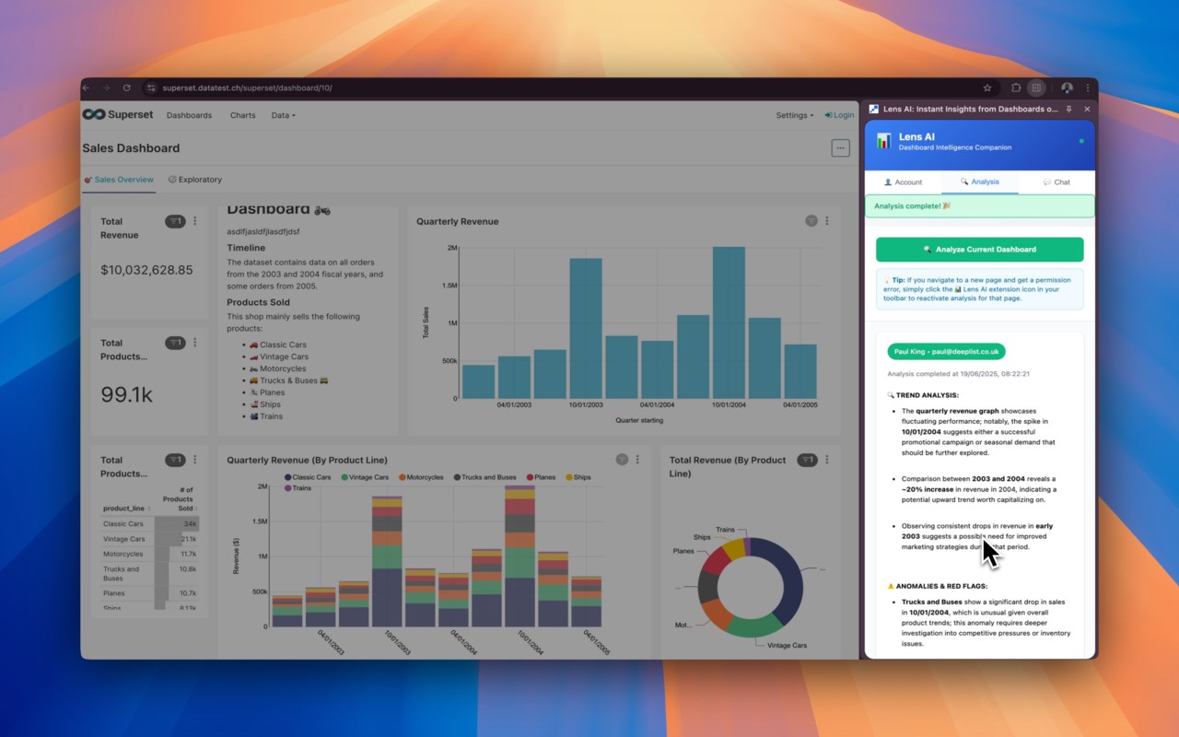Open the Sales Dashboard ellipsis menu
The image size is (1179, 737).
[840, 147]
